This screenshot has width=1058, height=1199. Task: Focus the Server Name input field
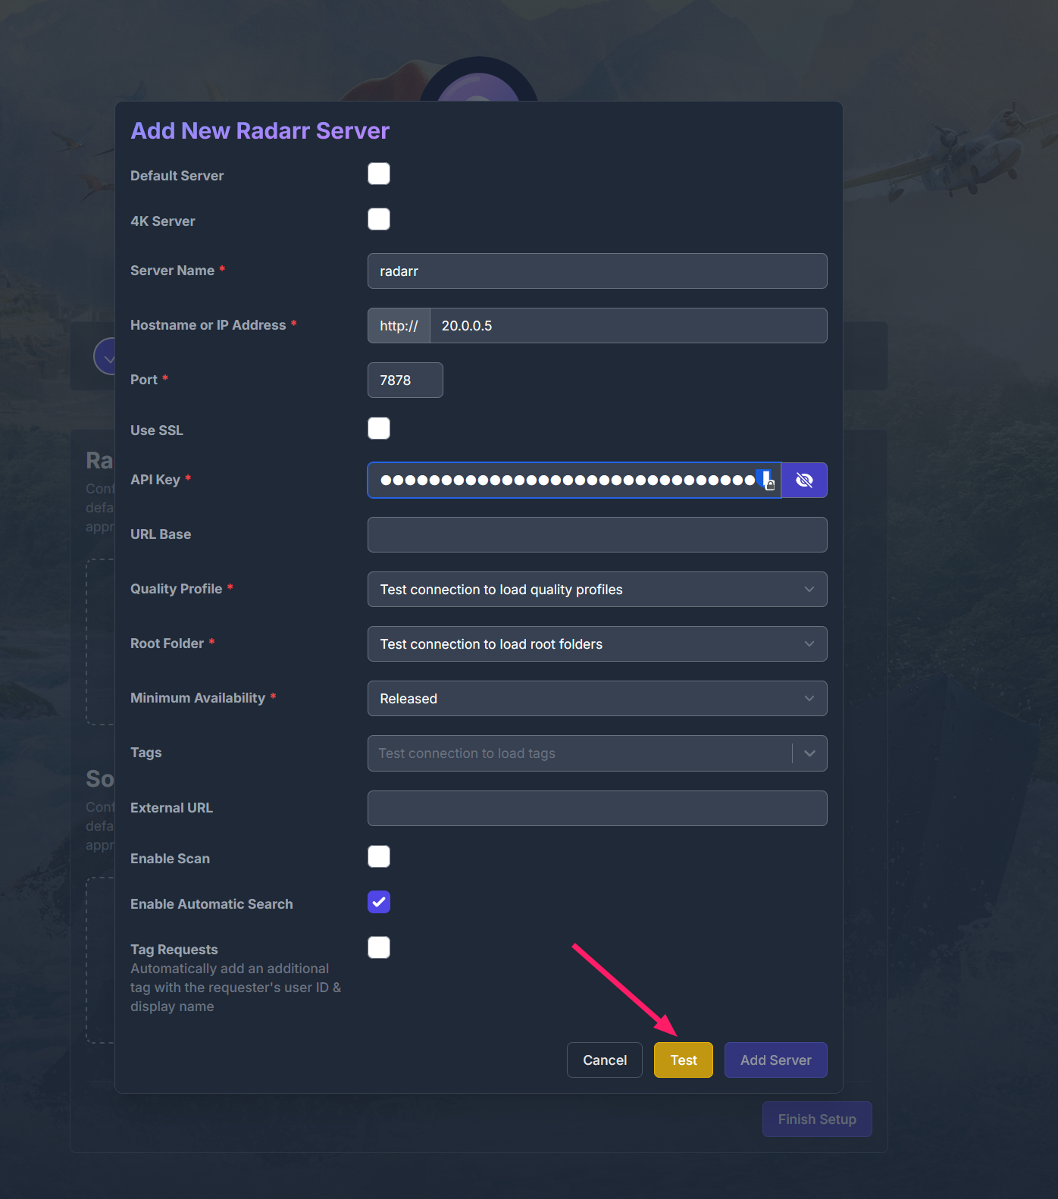[596, 271]
